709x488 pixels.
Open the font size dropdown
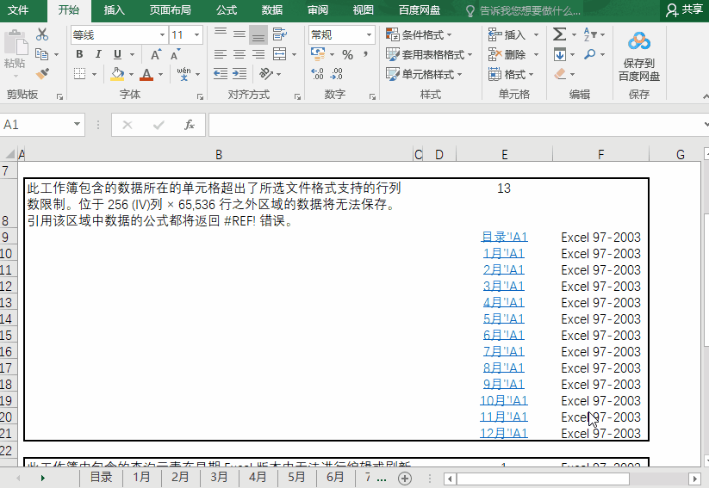[196, 34]
